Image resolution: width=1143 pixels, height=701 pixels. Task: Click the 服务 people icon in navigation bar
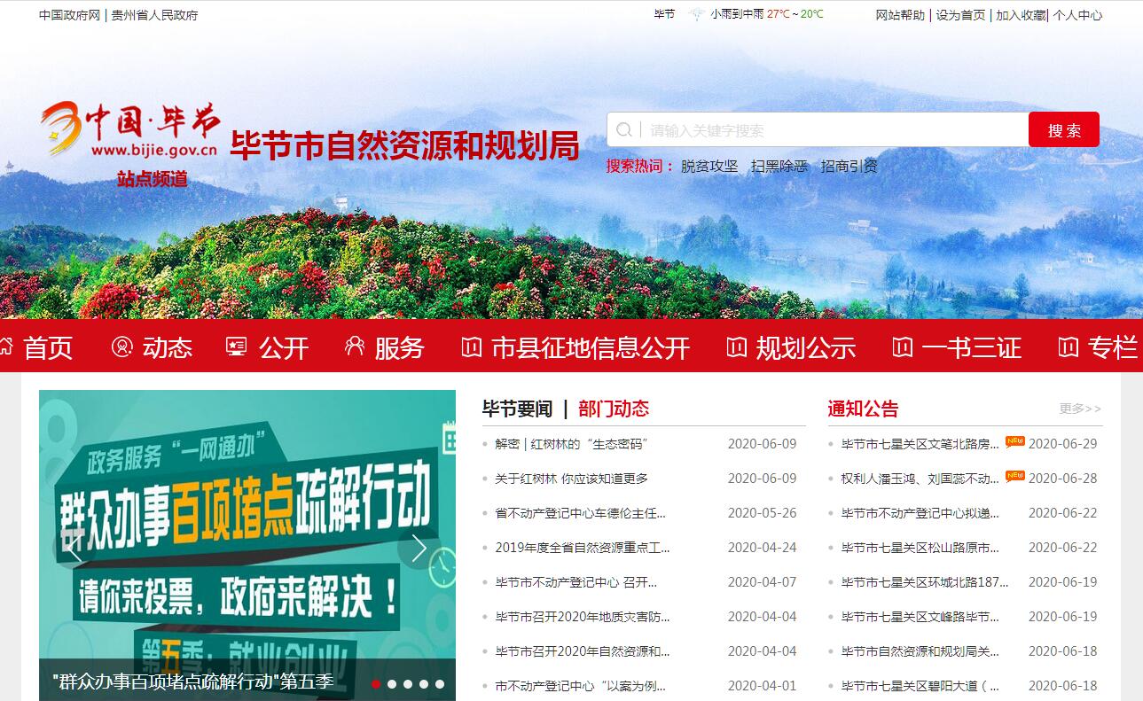pyautogui.click(x=355, y=347)
